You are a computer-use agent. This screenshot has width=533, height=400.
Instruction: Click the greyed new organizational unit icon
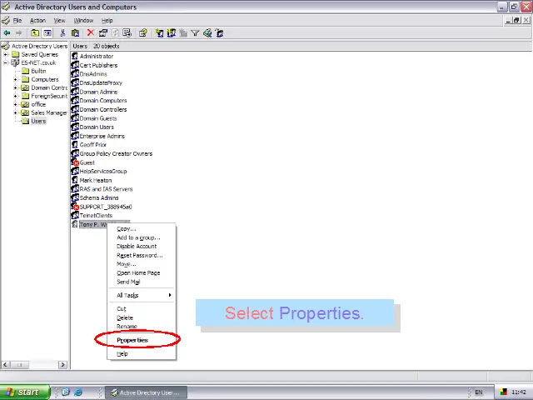pyautogui.click(x=183, y=33)
